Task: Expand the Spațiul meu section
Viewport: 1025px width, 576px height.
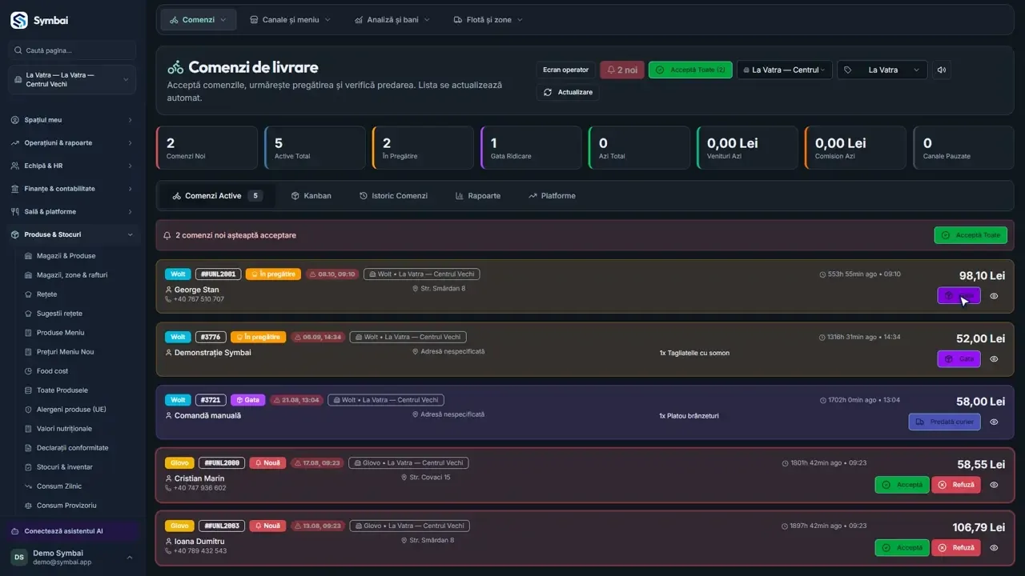Action: point(72,120)
